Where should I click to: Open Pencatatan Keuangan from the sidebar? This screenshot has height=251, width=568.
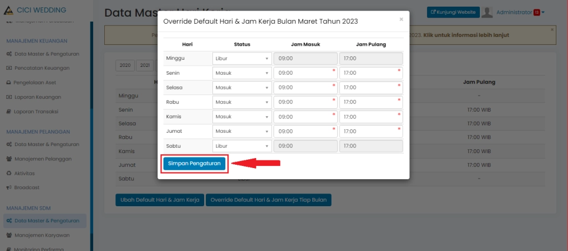[42, 68]
